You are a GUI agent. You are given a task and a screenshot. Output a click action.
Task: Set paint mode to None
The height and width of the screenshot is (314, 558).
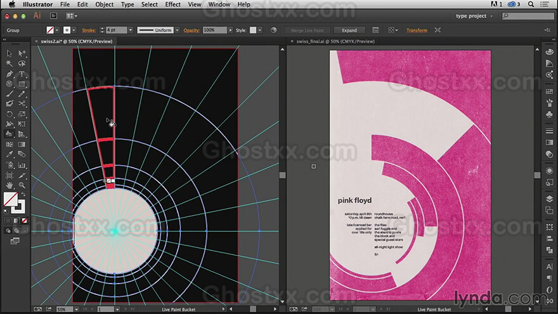tap(24, 221)
